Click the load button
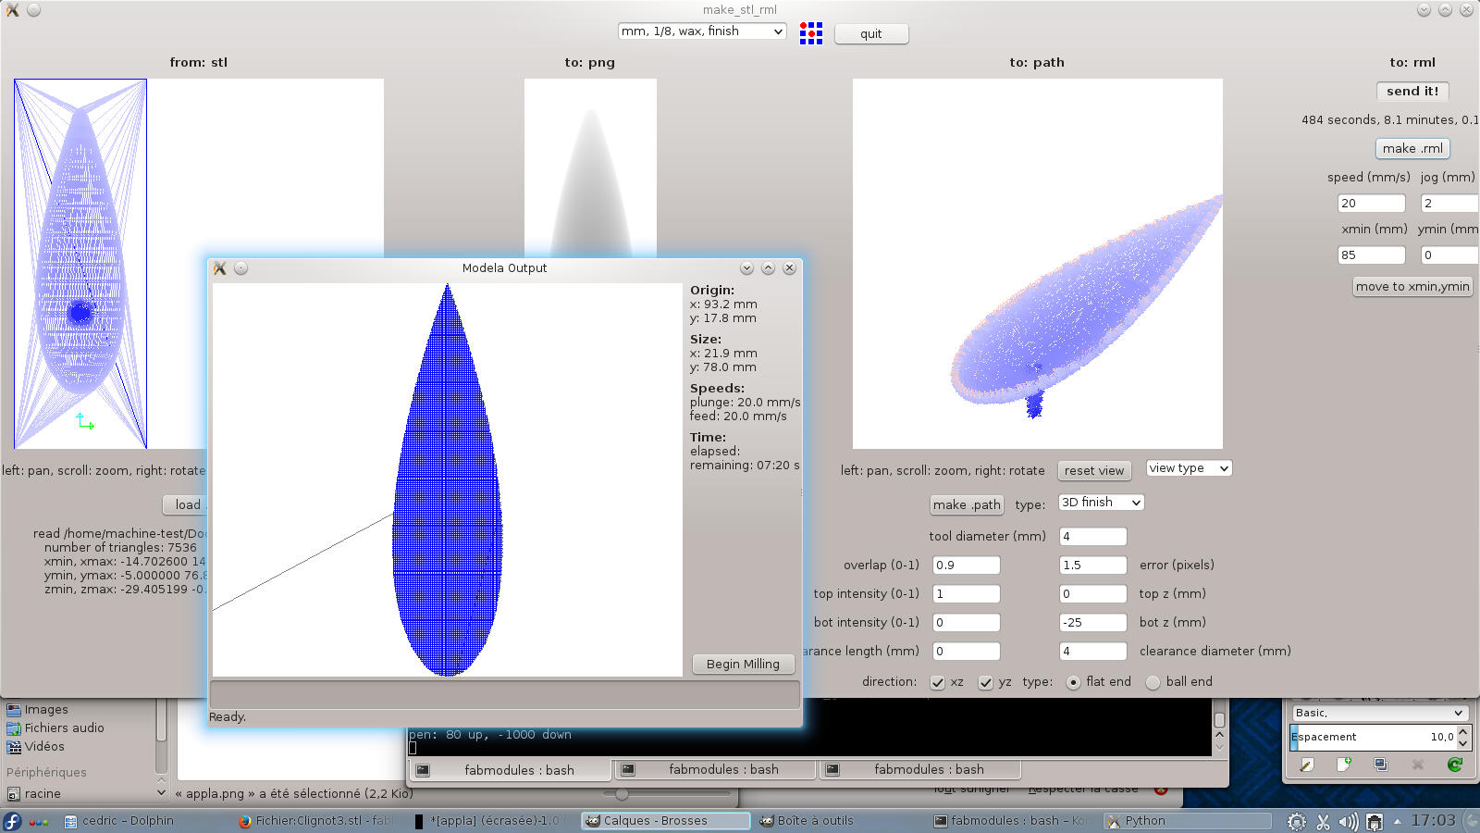Image resolution: width=1480 pixels, height=833 pixels. 186,505
